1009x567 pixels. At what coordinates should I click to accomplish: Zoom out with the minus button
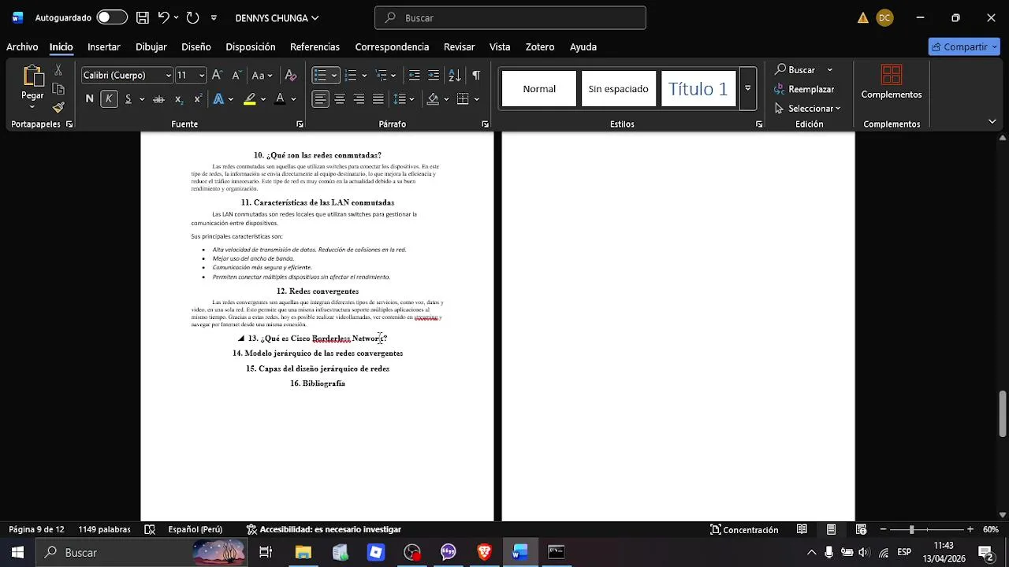click(884, 529)
